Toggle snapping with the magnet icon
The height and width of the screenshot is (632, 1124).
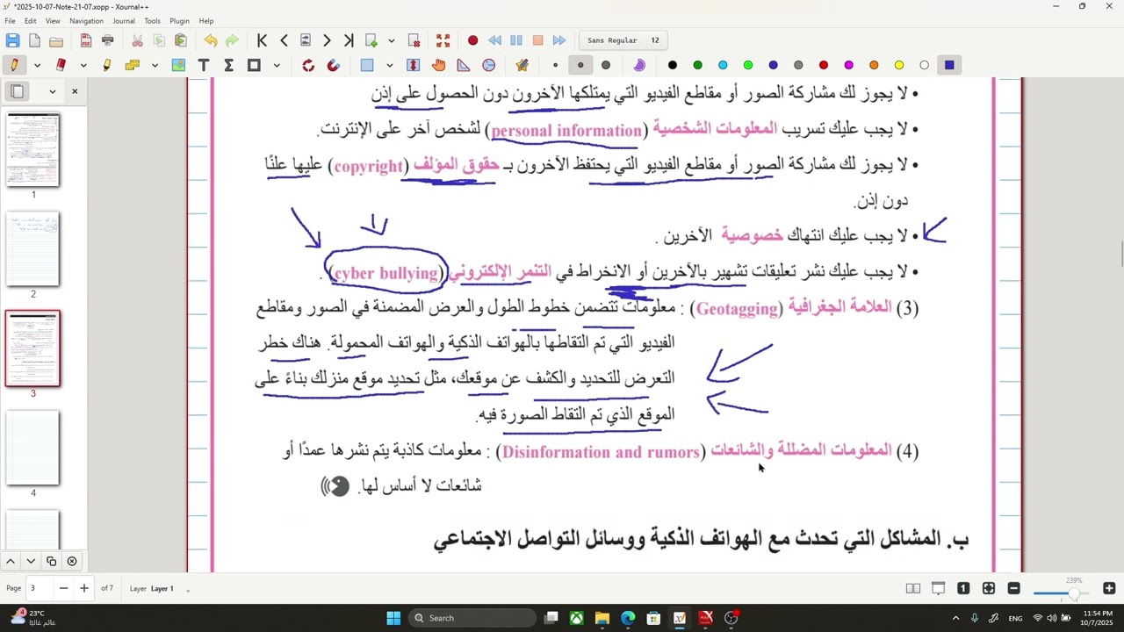(x=334, y=65)
